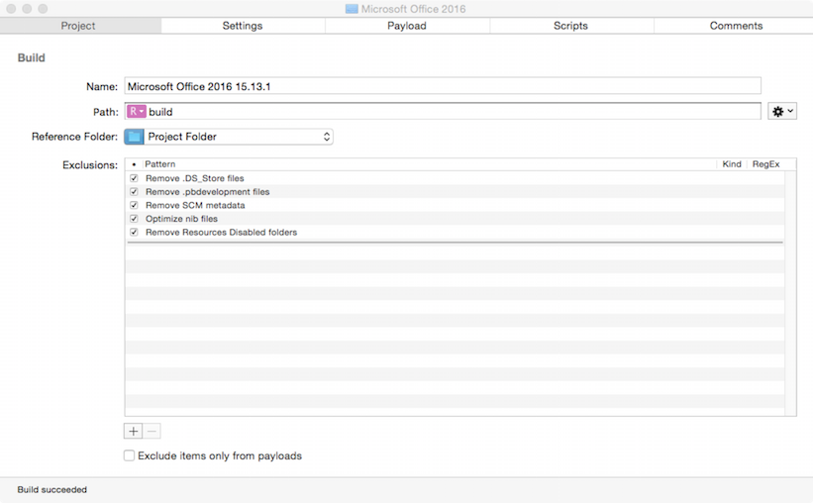813x503 pixels.
Task: Click the exclusions list vertical scrollbar
Action: (x=790, y=293)
